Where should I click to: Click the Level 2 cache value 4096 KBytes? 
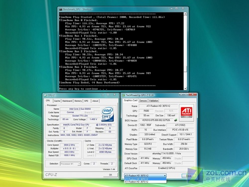tap(105, 152)
